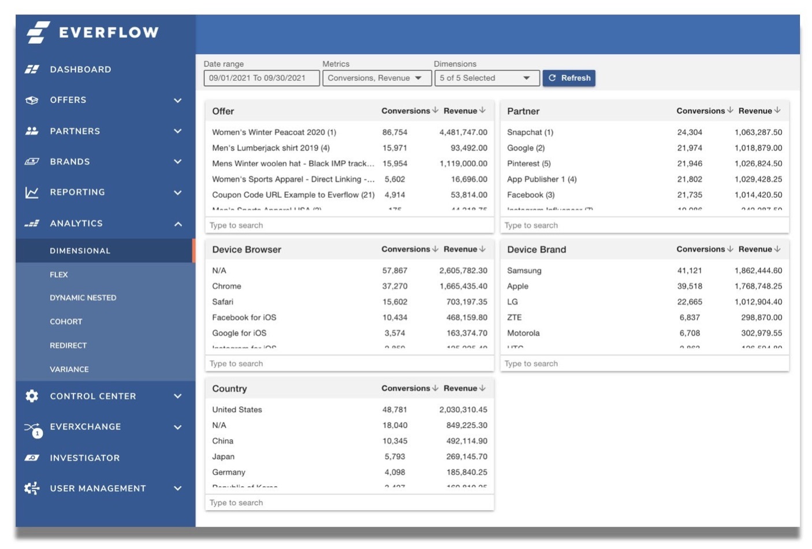812x549 pixels.
Task: Click the Offers box icon
Action: (x=32, y=100)
